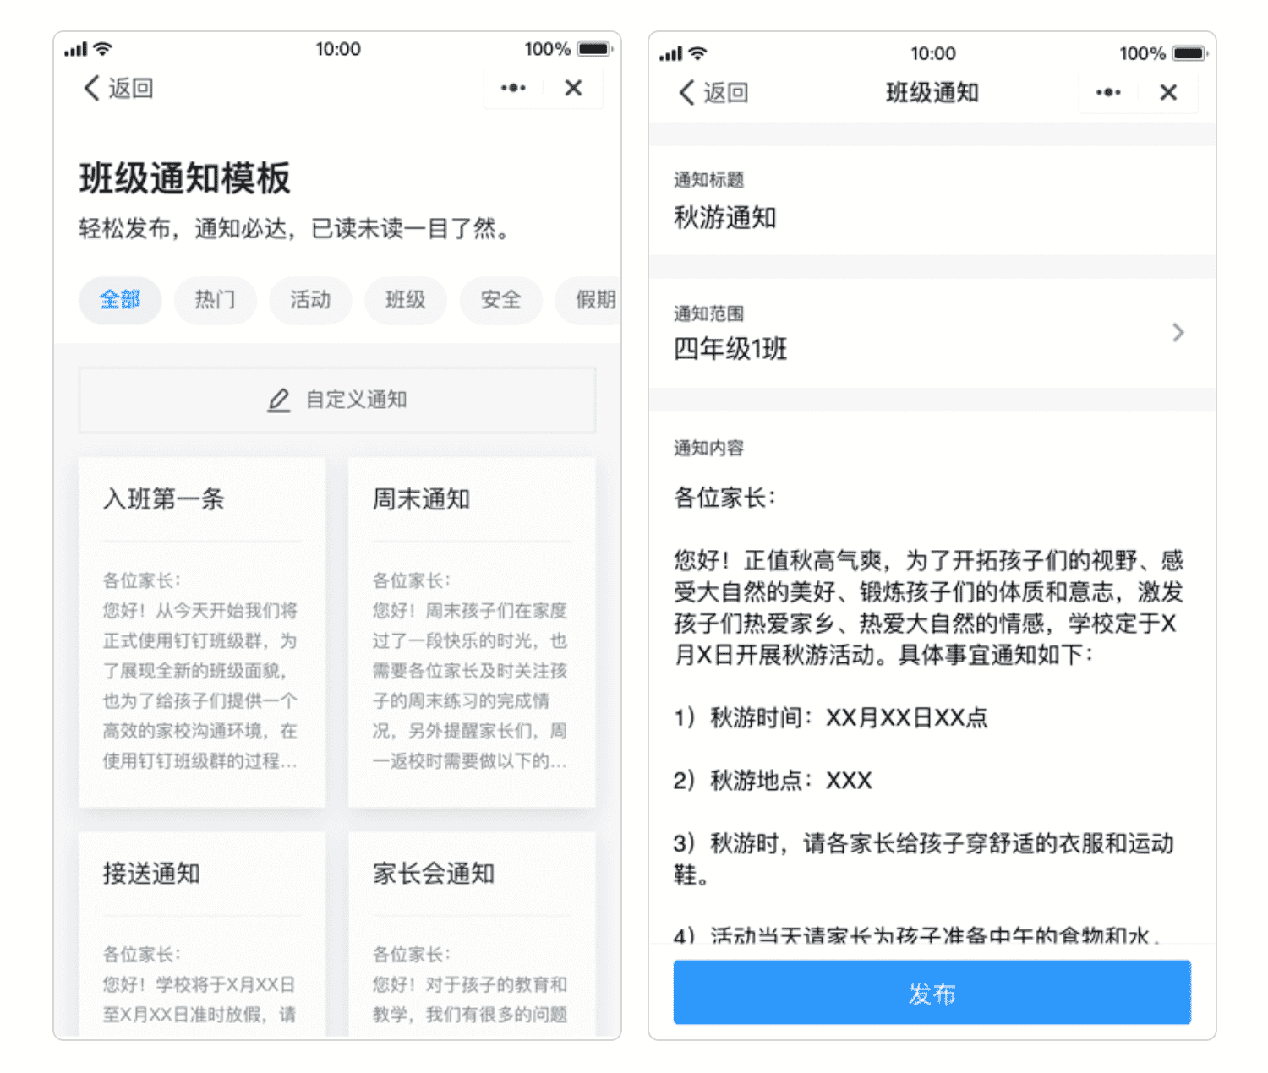The height and width of the screenshot is (1073, 1268).
Task: Switch to the 热门 category filter
Action: (215, 300)
